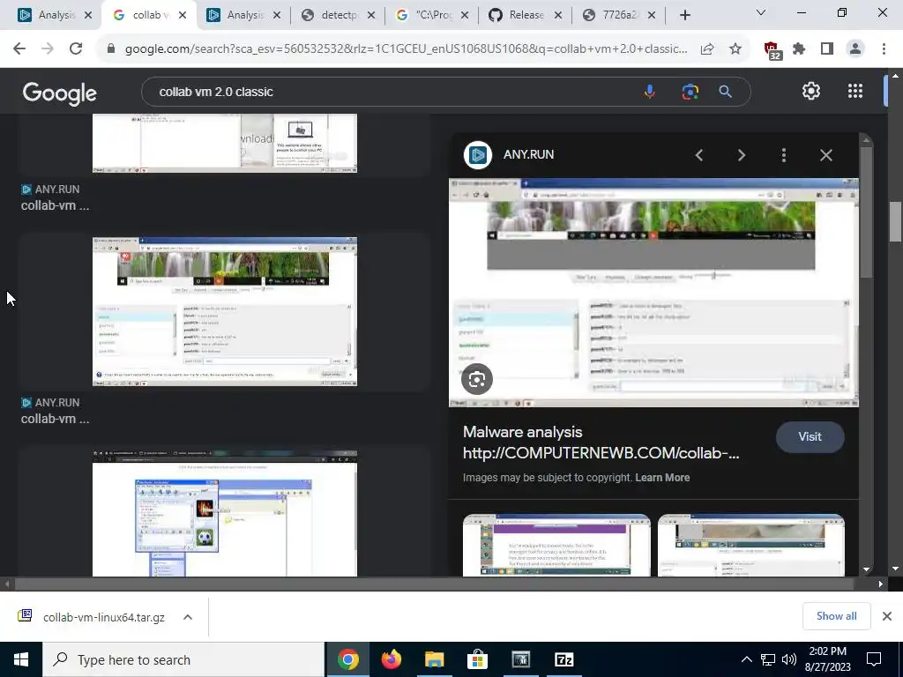Close the downloads bar
Viewport: 903px width, 677px height.
[x=887, y=616]
